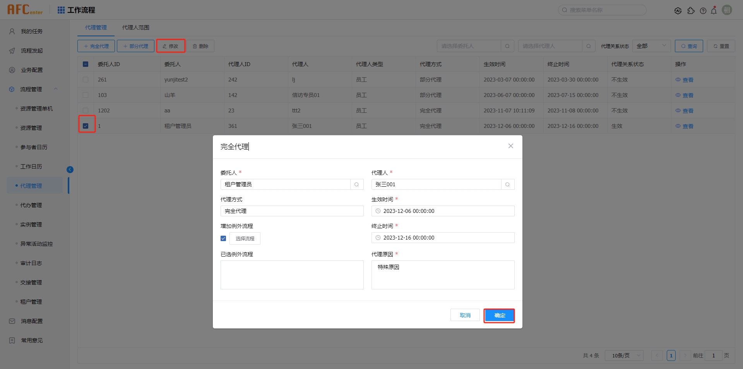This screenshot has height=369, width=743.
Task: Open the 10条/页 page size dropdown
Action: tap(623, 355)
